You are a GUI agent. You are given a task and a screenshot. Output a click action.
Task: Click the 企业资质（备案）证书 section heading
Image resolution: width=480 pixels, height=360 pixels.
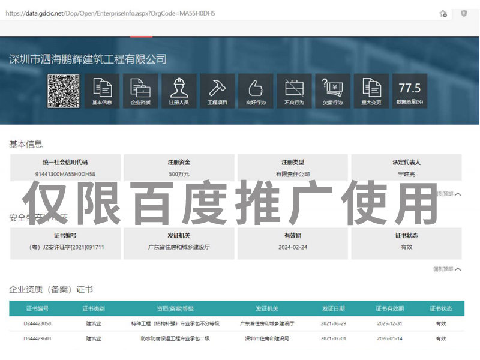[51, 289]
